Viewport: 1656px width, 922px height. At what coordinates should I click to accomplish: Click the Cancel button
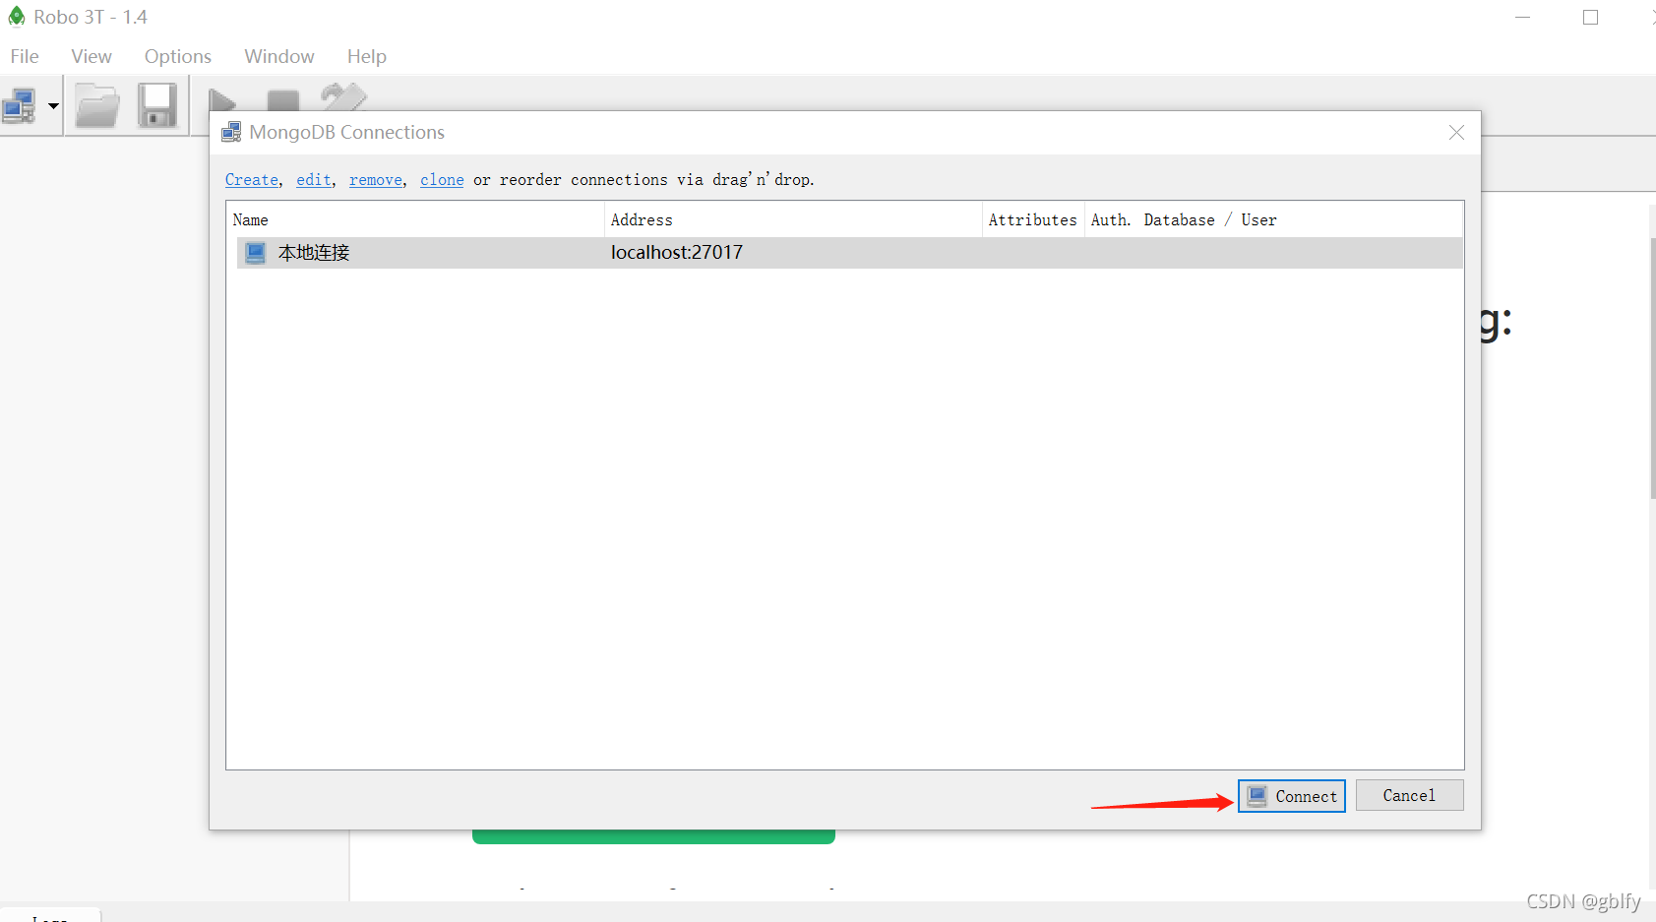pyautogui.click(x=1409, y=795)
